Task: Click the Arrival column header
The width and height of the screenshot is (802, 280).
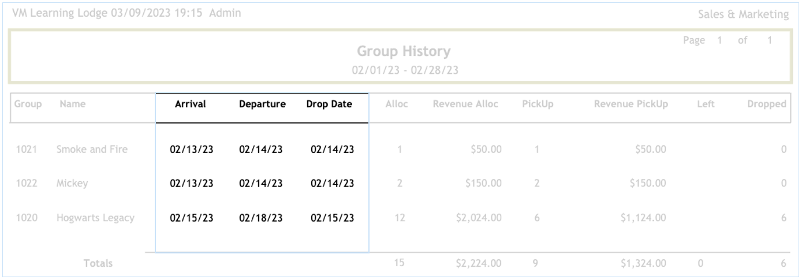Action: (x=191, y=104)
